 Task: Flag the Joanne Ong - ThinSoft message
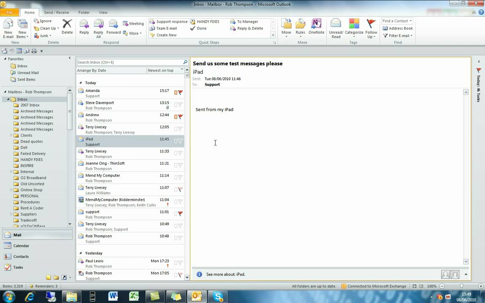tap(181, 165)
